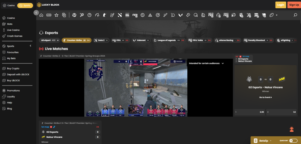Select the NBA 2K icon
Screen dimensions: 301x144
click(x=256, y=15)
